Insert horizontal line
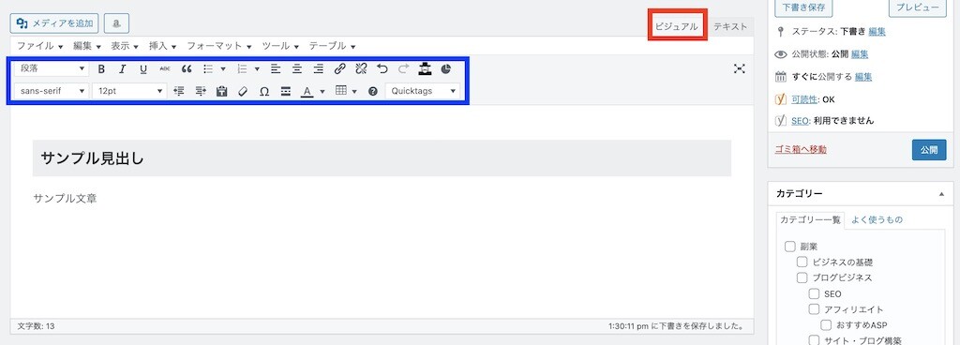The height and width of the screenshot is (345, 960). point(285,91)
